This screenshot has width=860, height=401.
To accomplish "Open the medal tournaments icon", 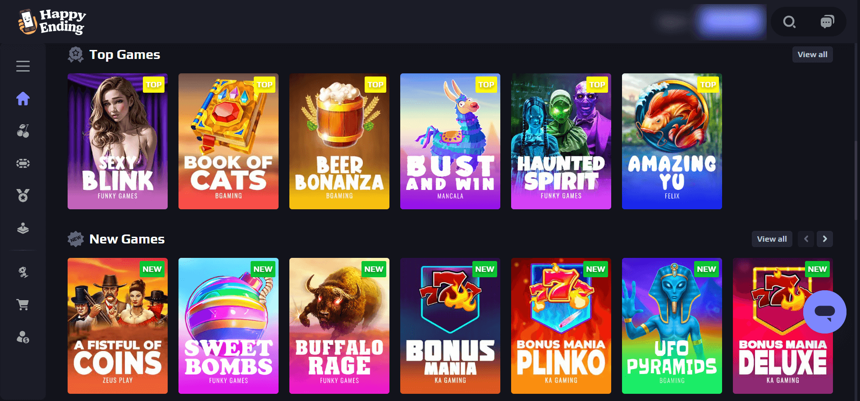I will click(x=23, y=196).
